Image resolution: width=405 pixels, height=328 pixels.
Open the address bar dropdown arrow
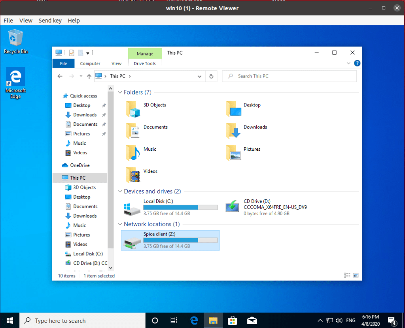200,76
